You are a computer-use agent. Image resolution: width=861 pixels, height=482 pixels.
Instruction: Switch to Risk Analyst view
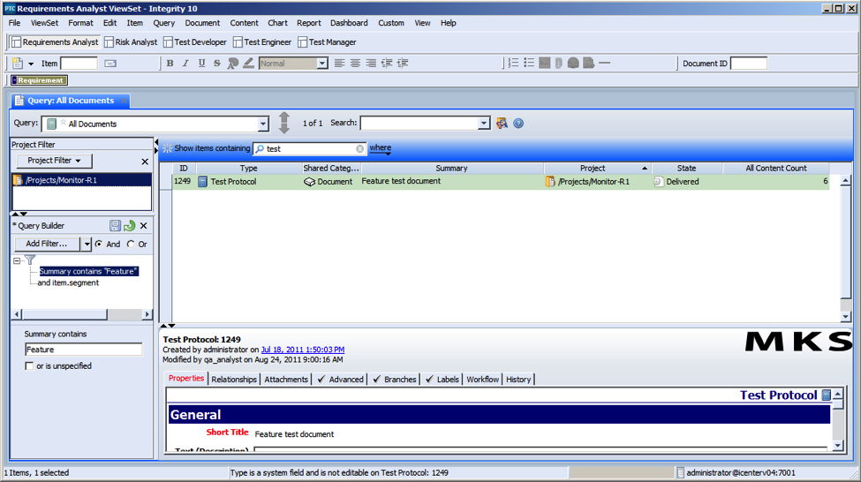click(131, 42)
